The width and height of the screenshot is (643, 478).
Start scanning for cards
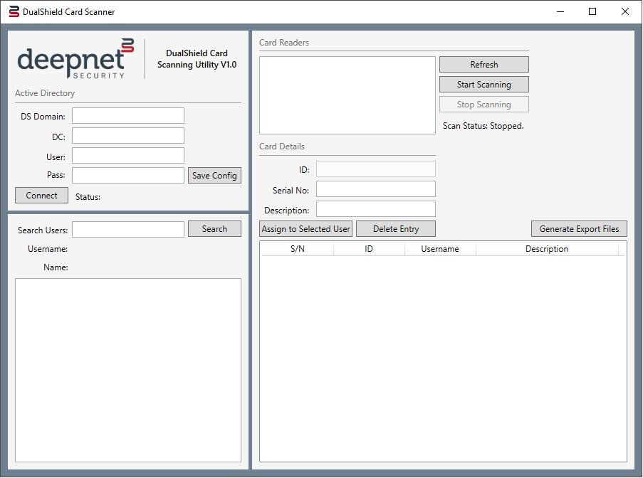(483, 85)
